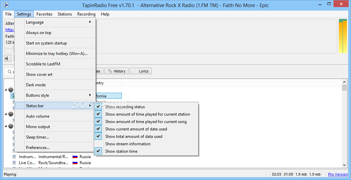Image resolution: width=351 pixels, height=180 pixels.
Task: Choose Start on system startup
Action: (55, 43)
